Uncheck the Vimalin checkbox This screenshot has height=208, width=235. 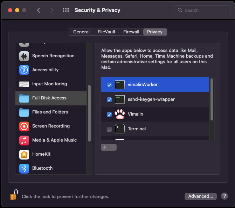point(109,115)
